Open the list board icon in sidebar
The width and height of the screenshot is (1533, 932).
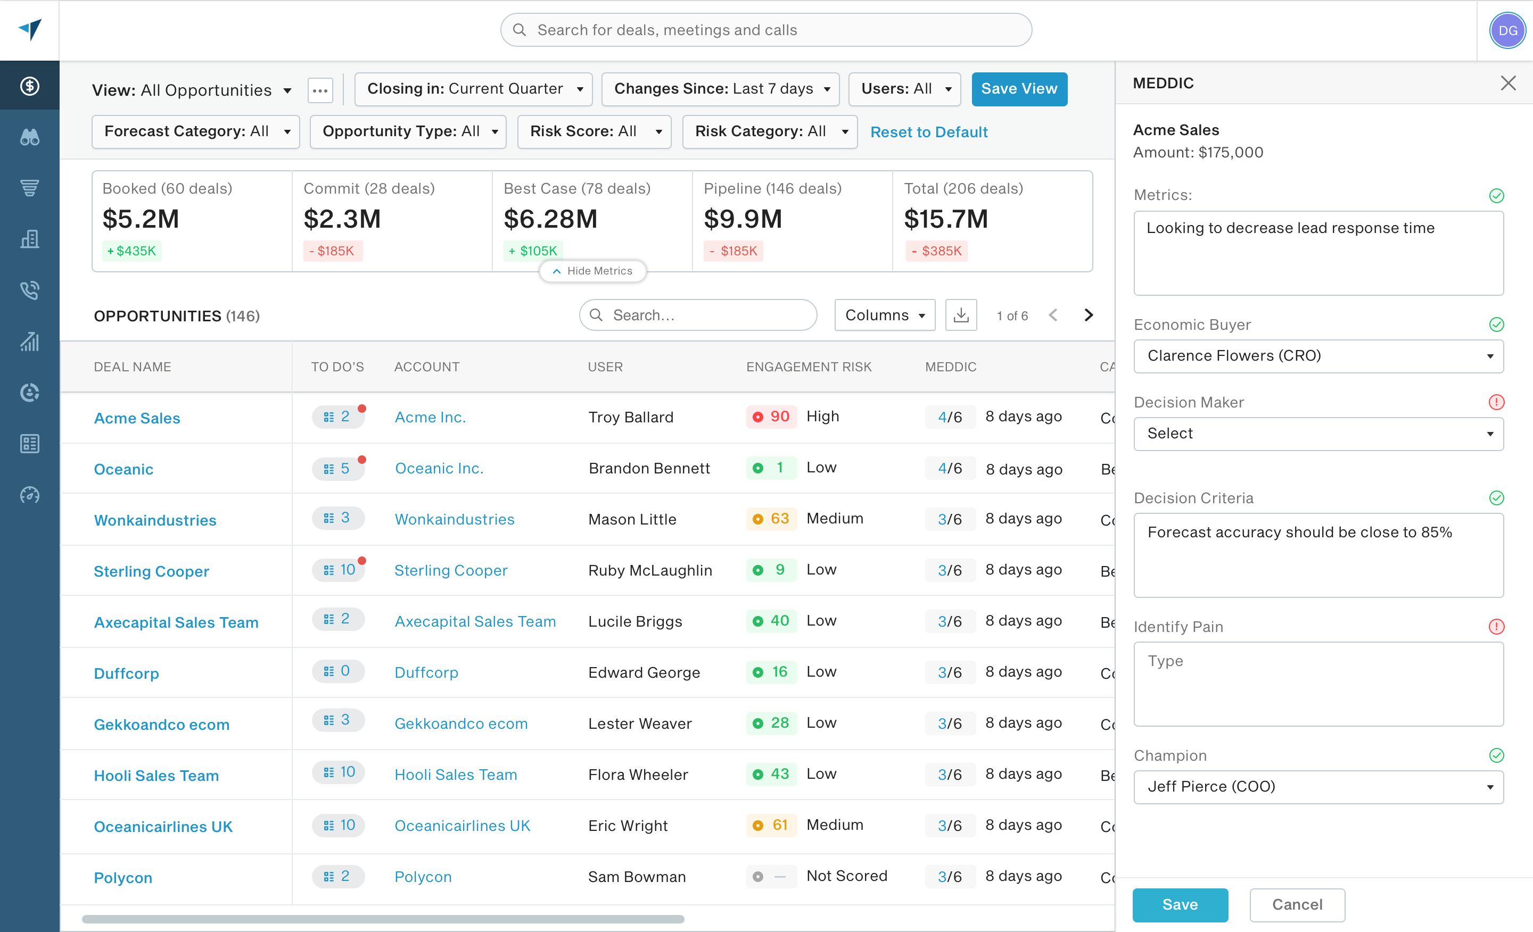click(x=29, y=443)
